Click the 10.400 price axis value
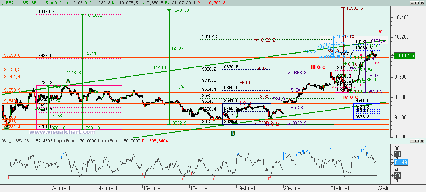 pos(401,17)
